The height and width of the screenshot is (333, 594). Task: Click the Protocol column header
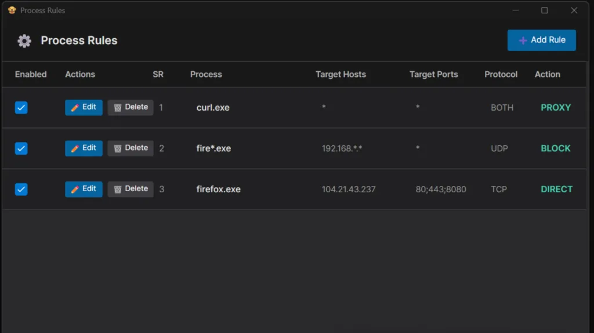501,75
